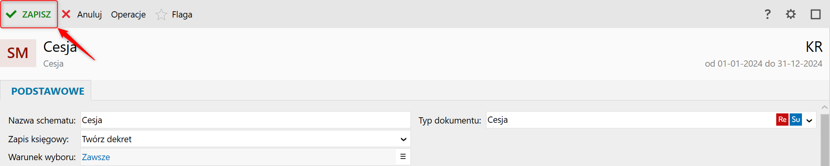
Task: Click the Nazwa schematu input field
Action: click(x=245, y=120)
